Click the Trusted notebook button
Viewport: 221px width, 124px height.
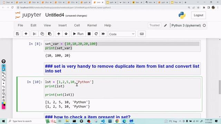click(154, 25)
